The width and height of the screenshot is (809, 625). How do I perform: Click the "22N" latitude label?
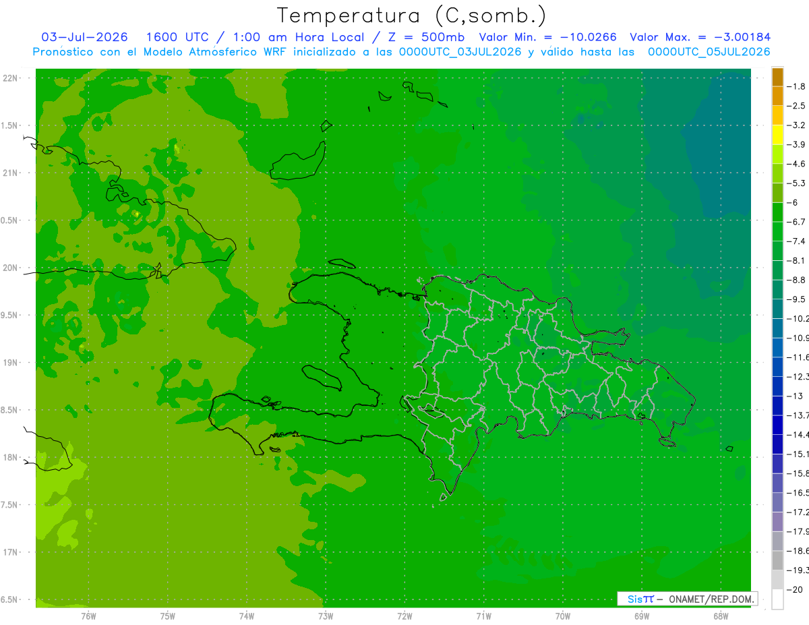(x=11, y=78)
